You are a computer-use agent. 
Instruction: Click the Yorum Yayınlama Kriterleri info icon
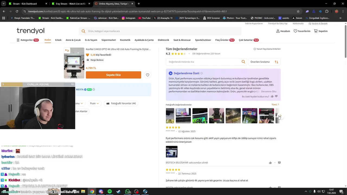click(x=255, y=49)
